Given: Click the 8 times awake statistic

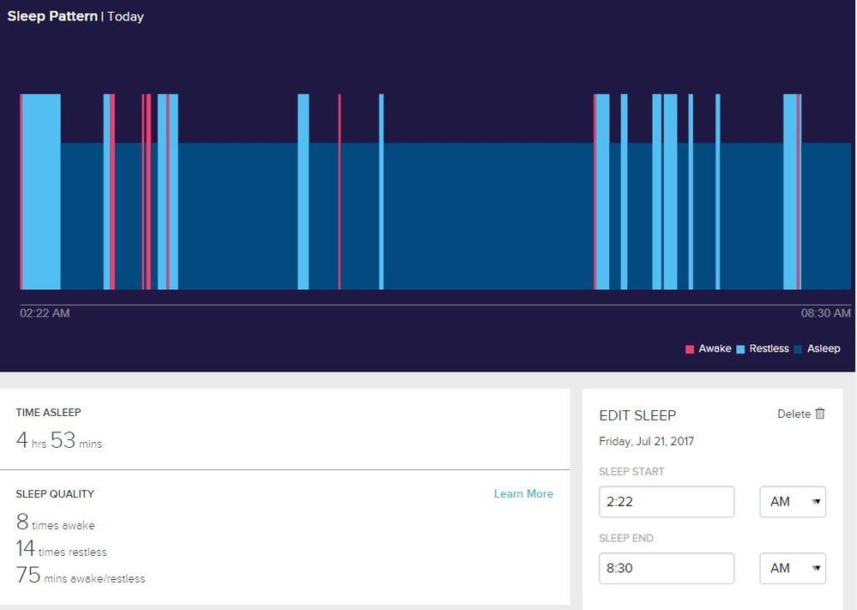Looking at the screenshot, I should pos(56,522).
